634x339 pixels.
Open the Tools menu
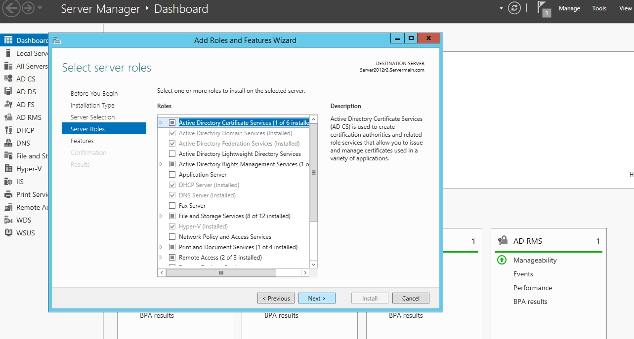tap(599, 8)
